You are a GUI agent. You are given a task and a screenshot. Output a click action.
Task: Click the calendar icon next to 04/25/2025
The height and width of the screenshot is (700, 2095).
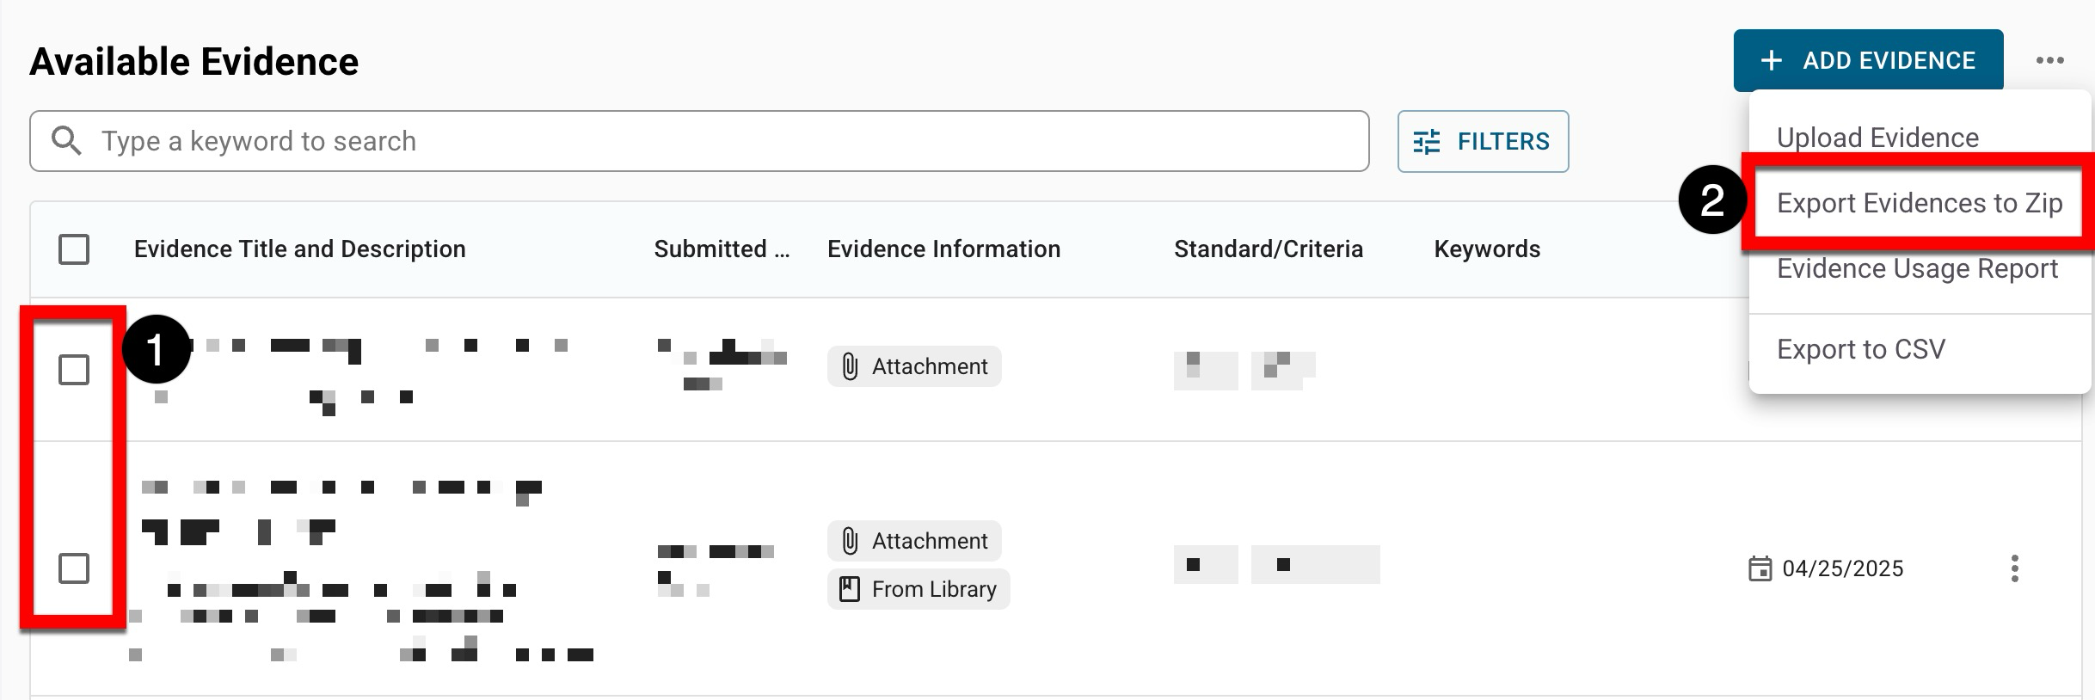pyautogui.click(x=1760, y=568)
